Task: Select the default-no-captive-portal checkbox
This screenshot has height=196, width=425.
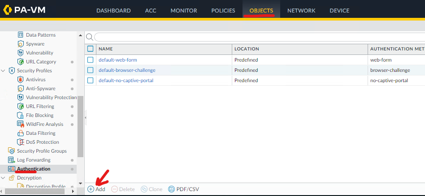Action: [x=91, y=80]
